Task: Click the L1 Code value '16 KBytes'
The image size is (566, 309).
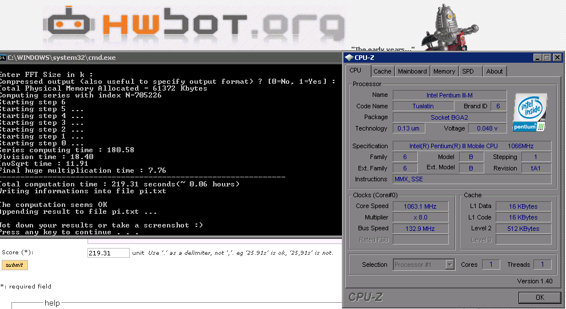Action: pyautogui.click(x=523, y=218)
